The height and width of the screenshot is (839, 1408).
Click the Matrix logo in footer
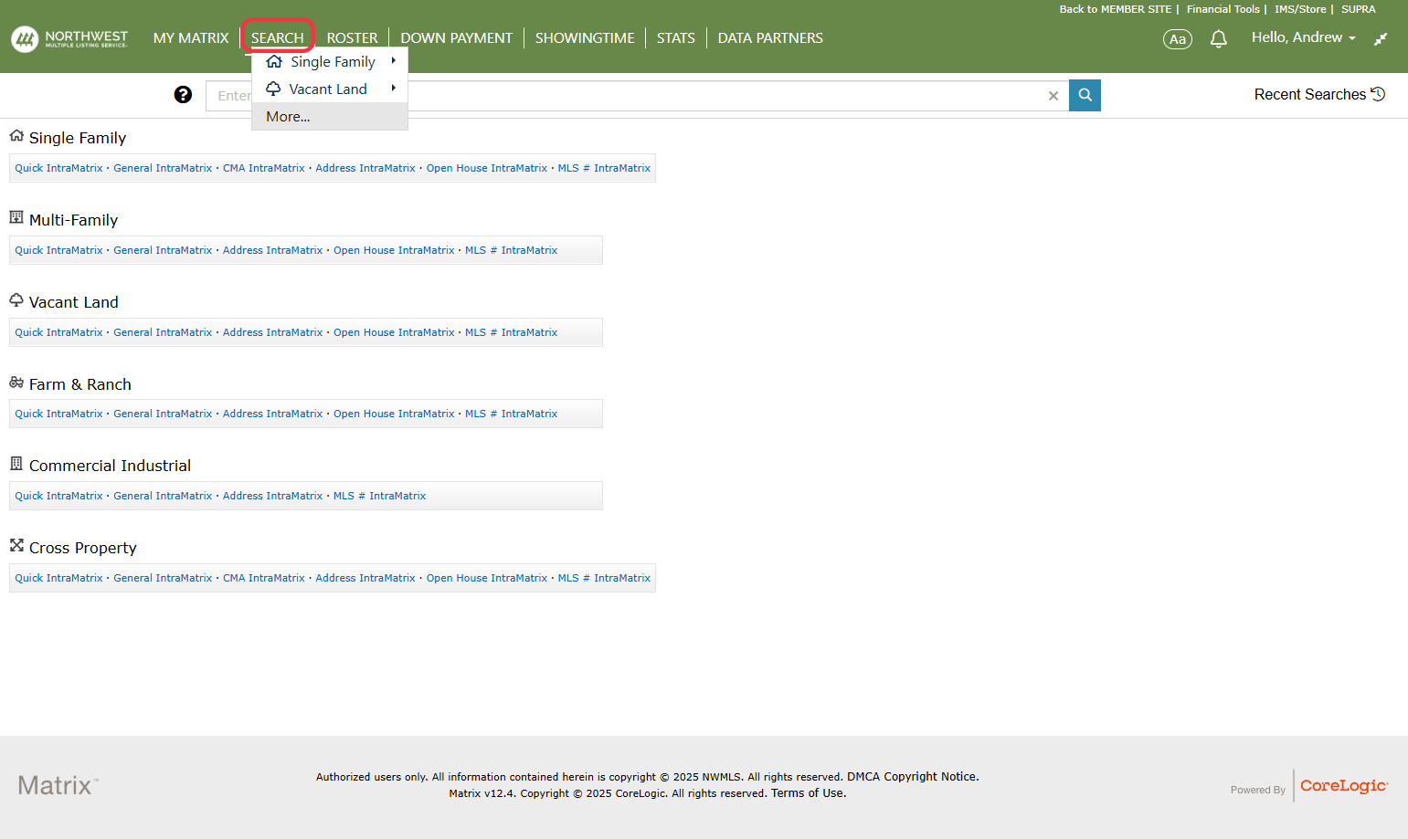click(x=58, y=785)
